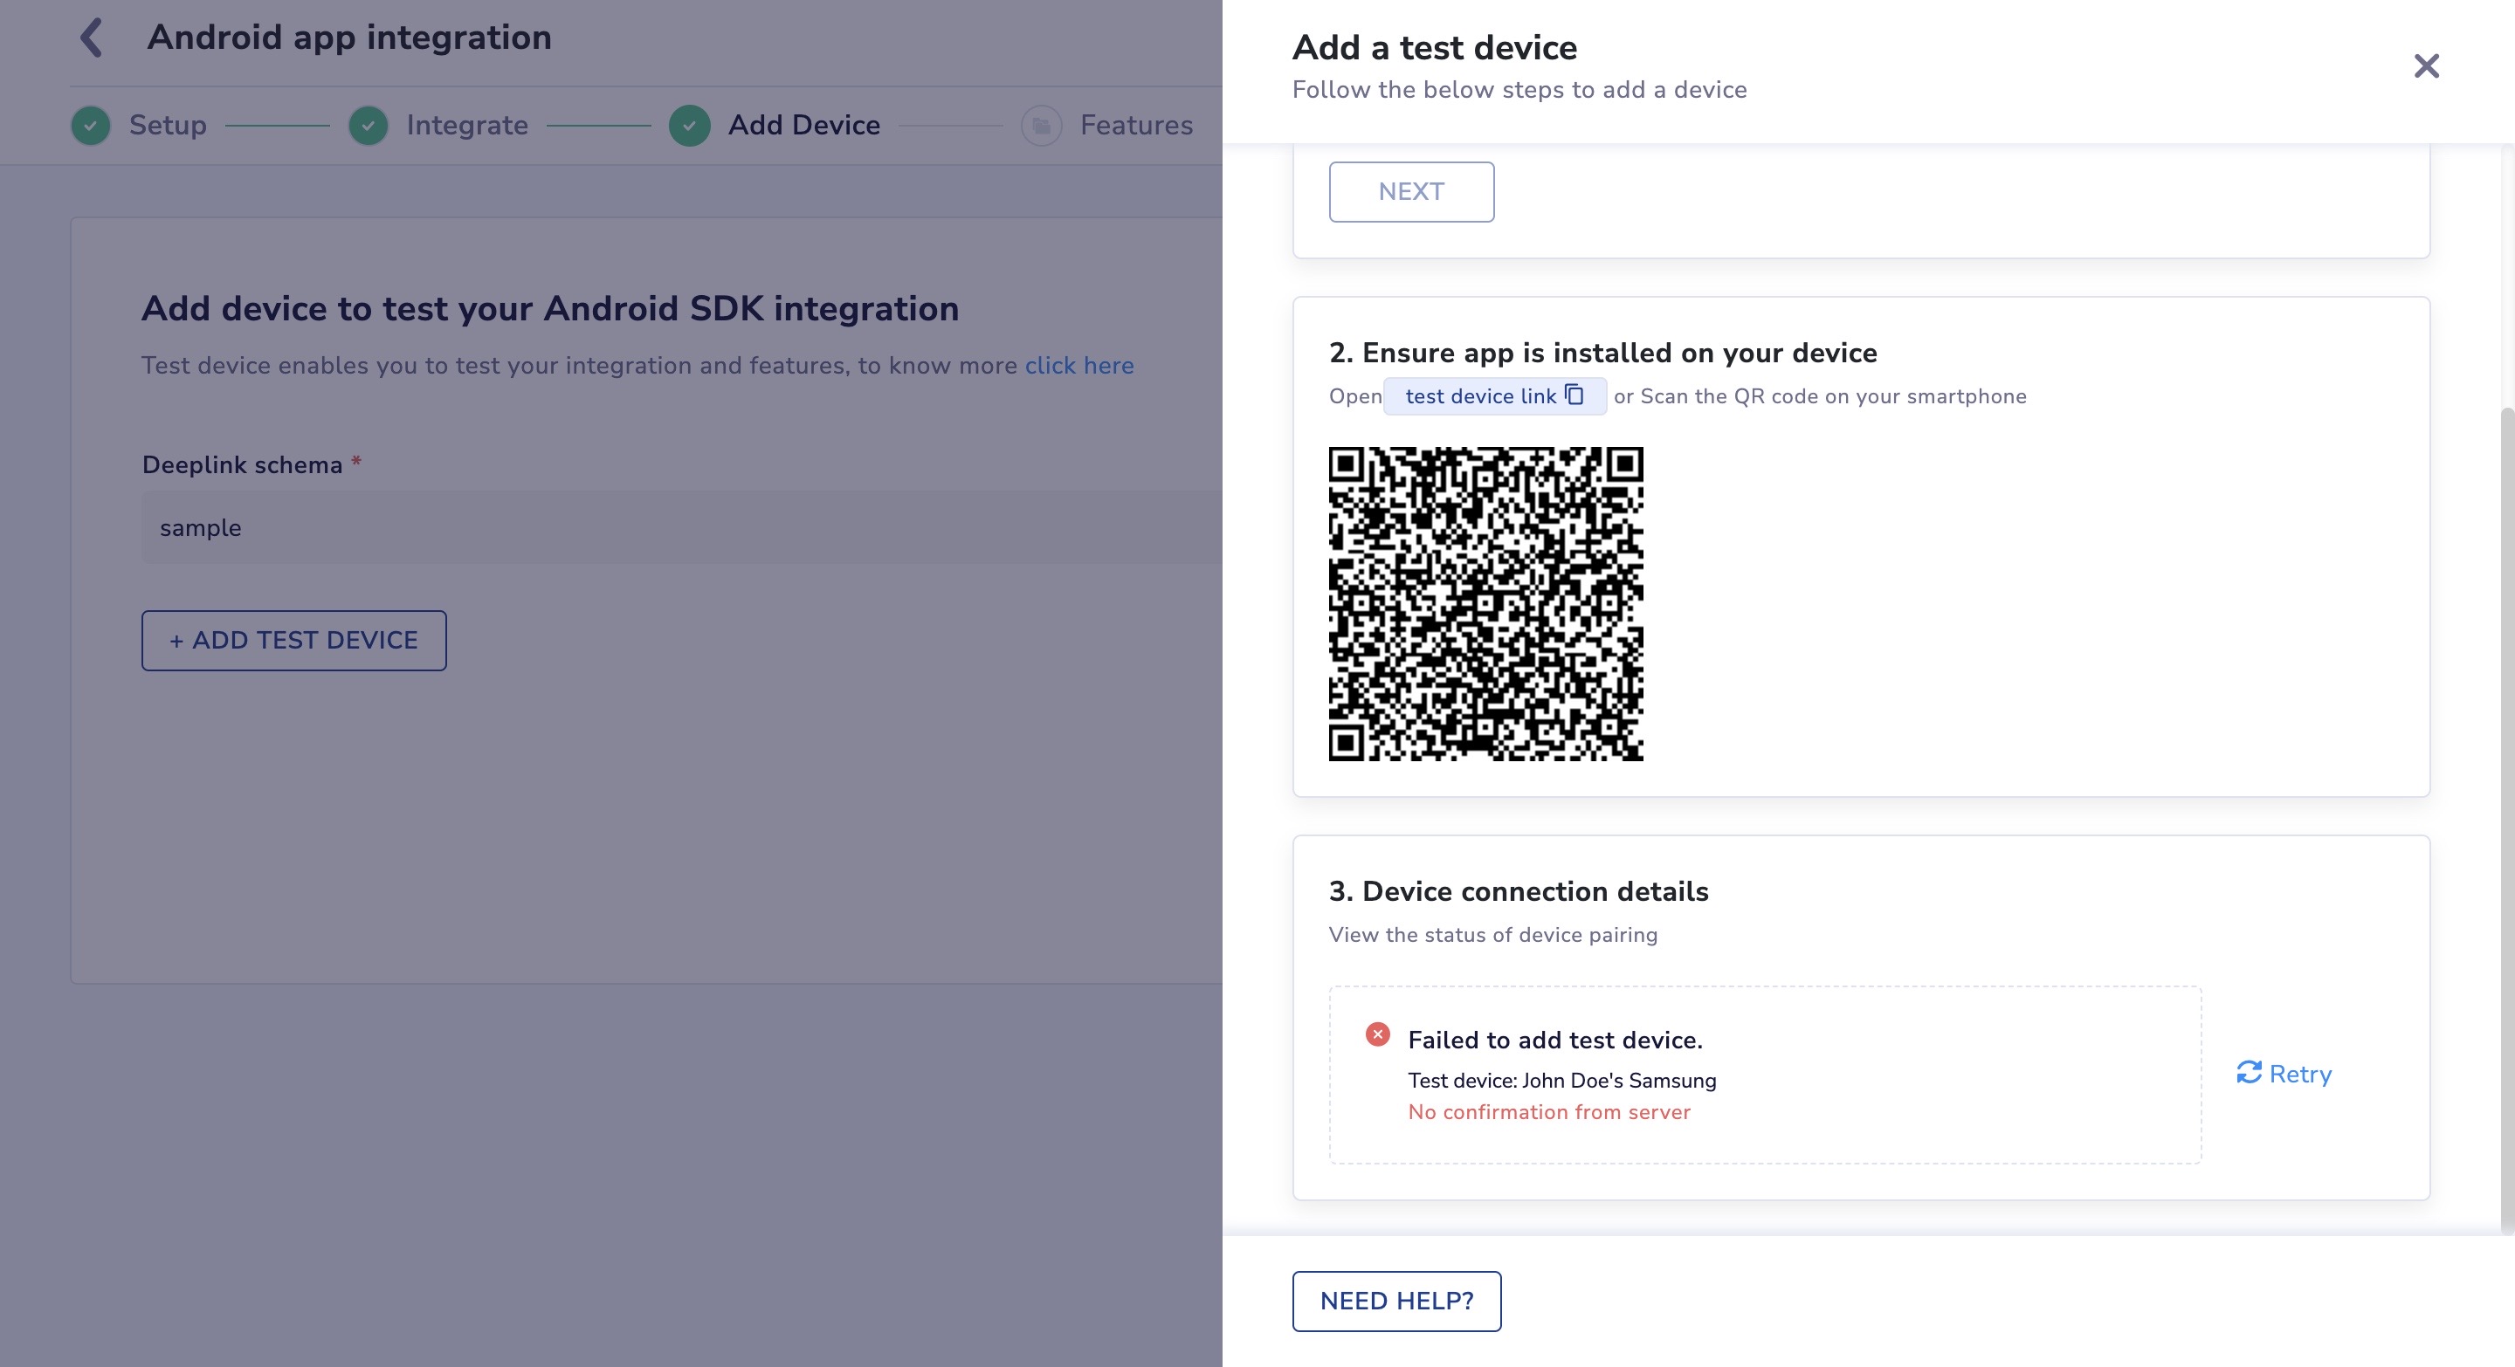Click the + ADD TEST DEVICE button
Image resolution: width=2515 pixels, height=1367 pixels.
click(x=294, y=640)
